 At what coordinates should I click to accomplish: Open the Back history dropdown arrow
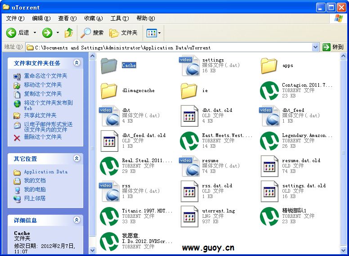pos(35,33)
